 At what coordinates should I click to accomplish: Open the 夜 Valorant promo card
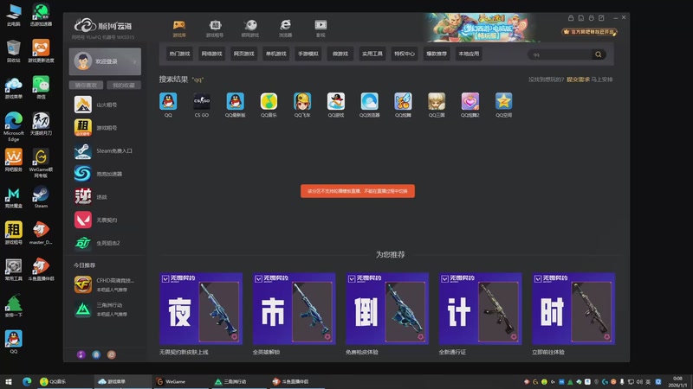tap(201, 309)
